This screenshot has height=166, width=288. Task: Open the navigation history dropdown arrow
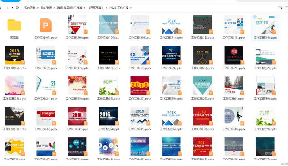tap(13, 8)
